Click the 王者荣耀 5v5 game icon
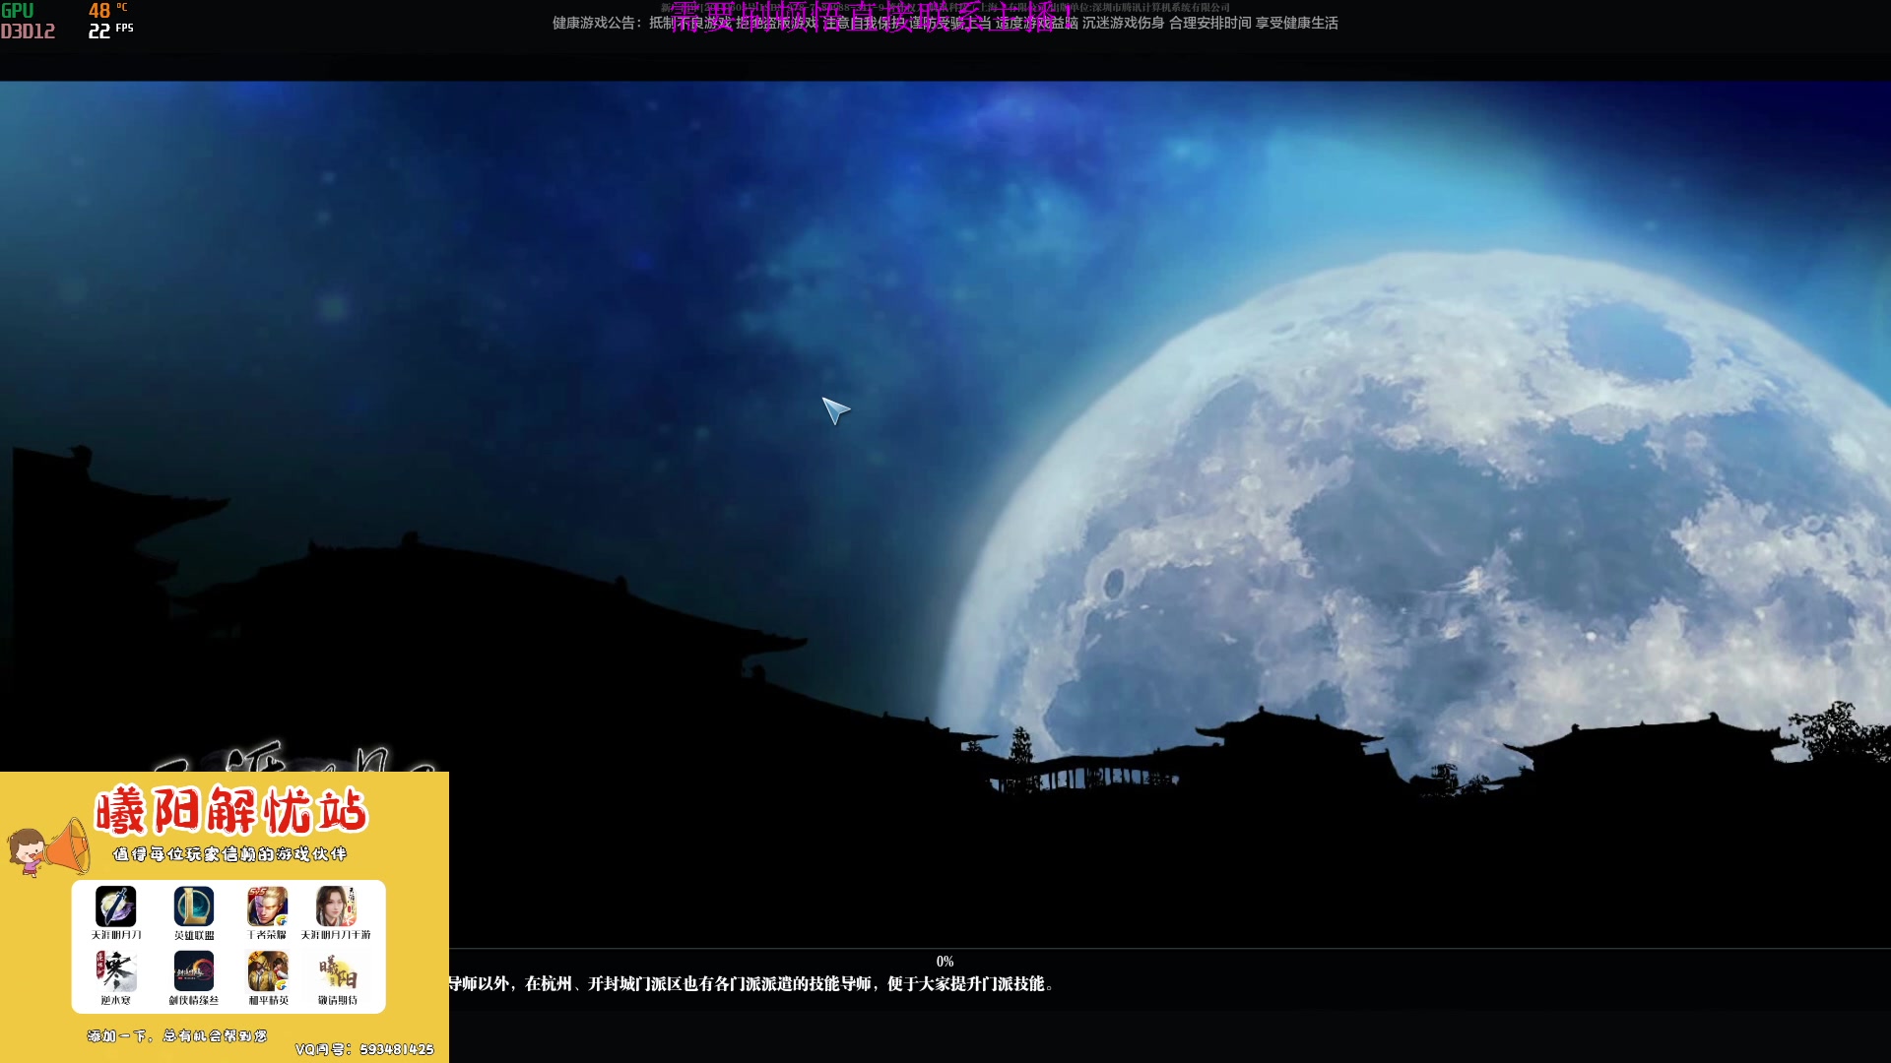1891x1063 pixels. pyautogui.click(x=267, y=907)
